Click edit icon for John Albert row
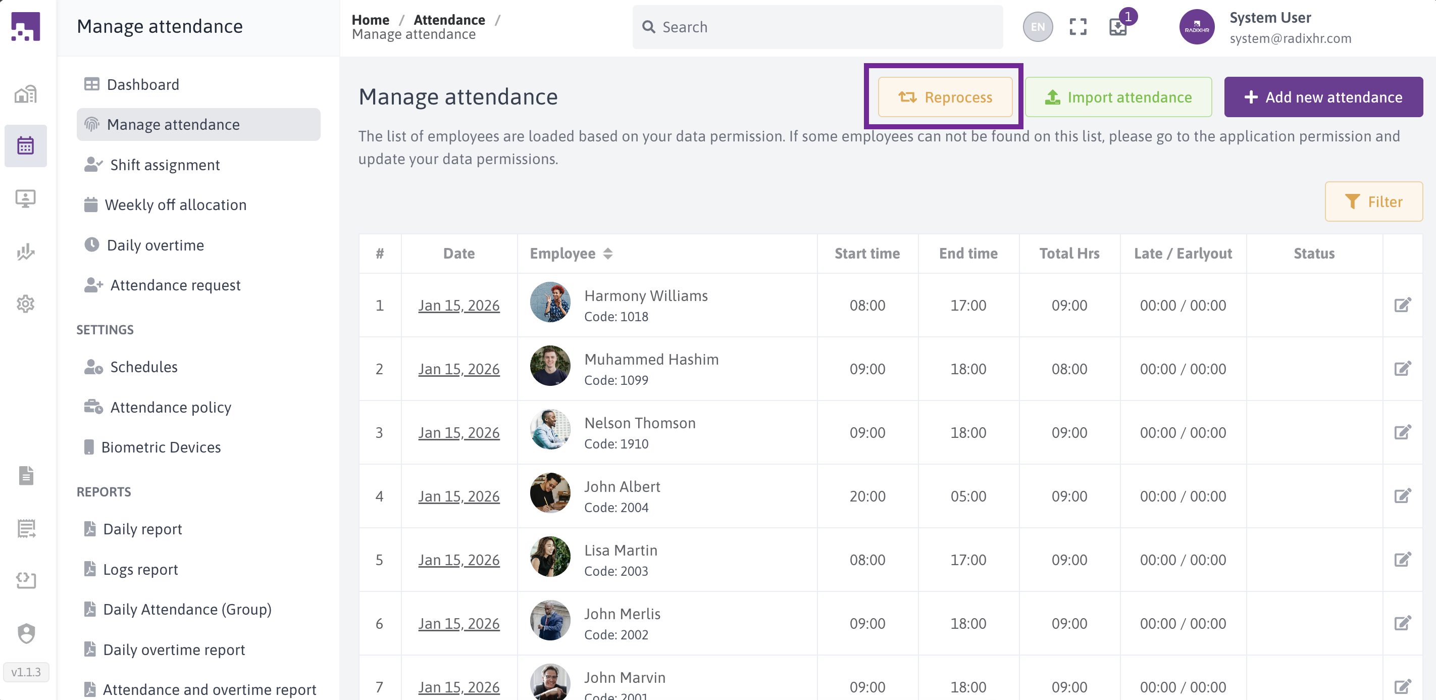Screen dimensions: 1436x700 pos(1402,496)
